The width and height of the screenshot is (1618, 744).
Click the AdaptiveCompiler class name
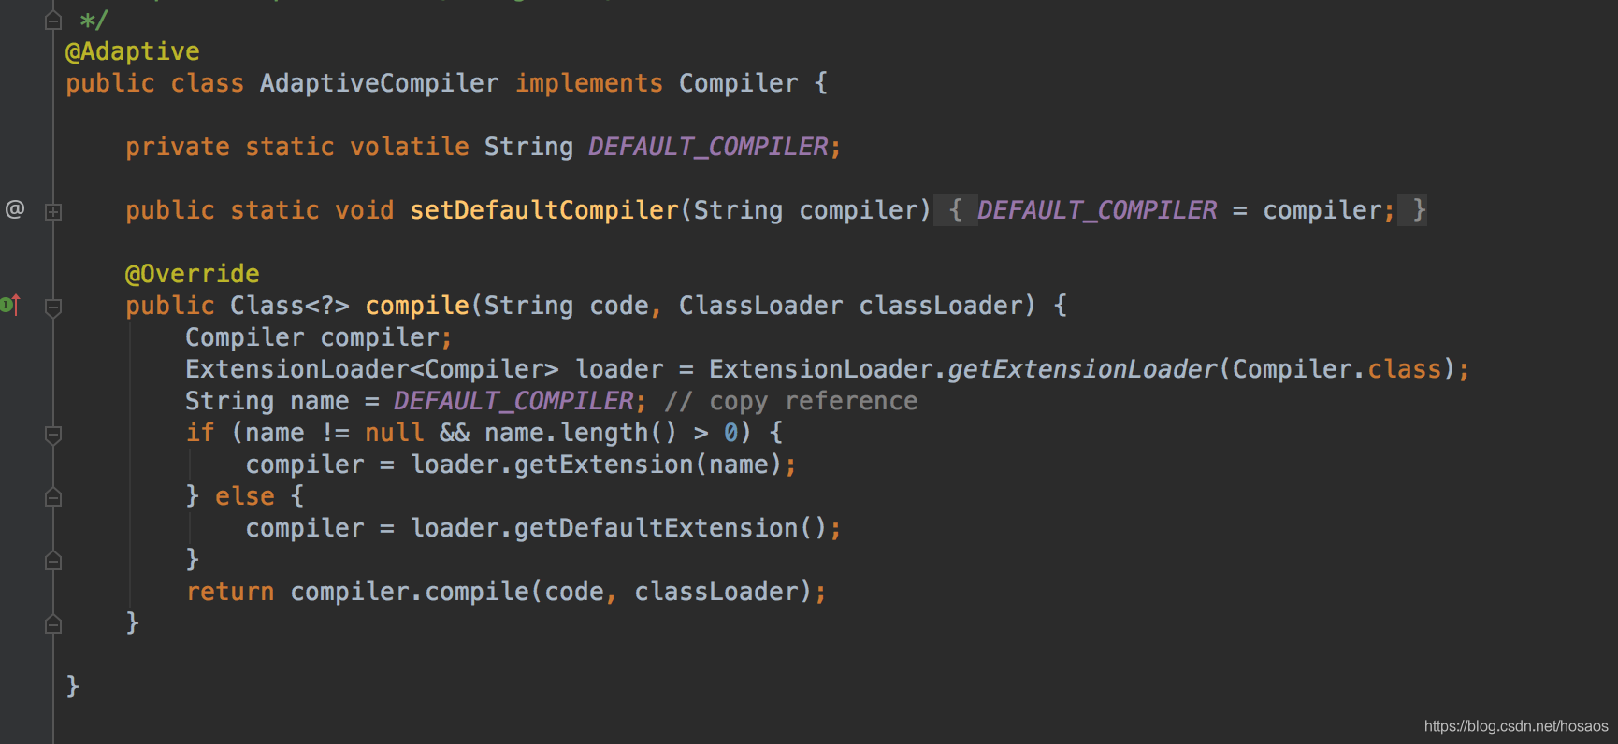point(379,83)
